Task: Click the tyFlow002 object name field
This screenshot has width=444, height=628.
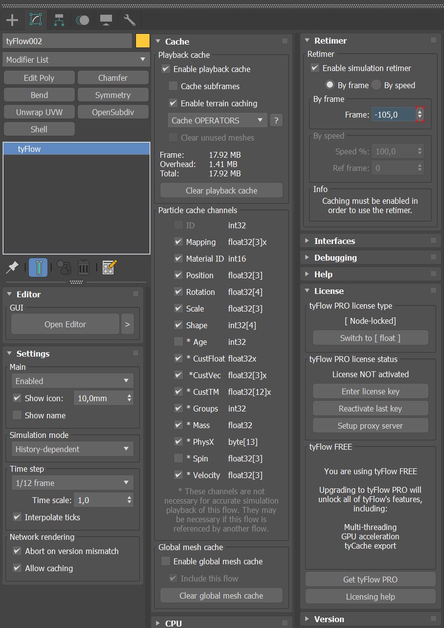Action: coord(67,41)
